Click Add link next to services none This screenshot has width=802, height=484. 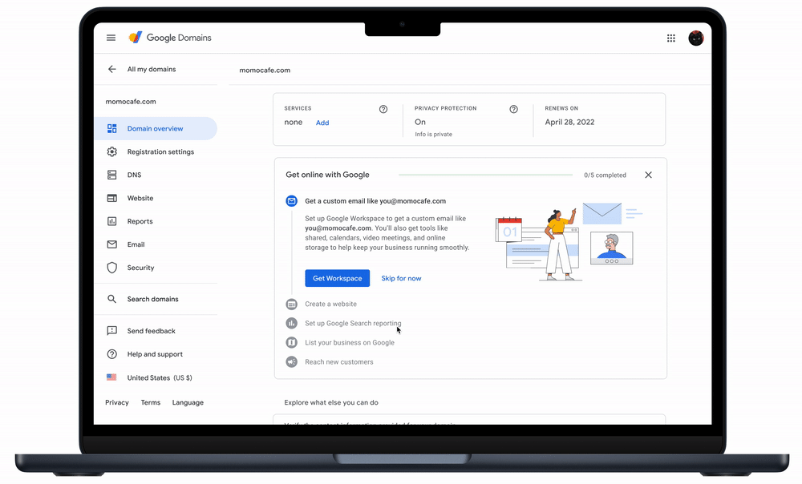pos(322,123)
